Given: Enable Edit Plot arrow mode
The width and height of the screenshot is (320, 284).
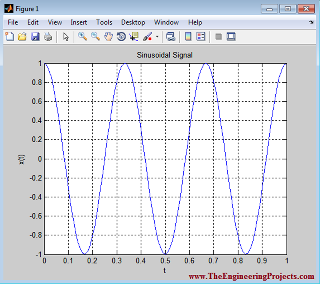Looking at the screenshot, I should (66, 36).
